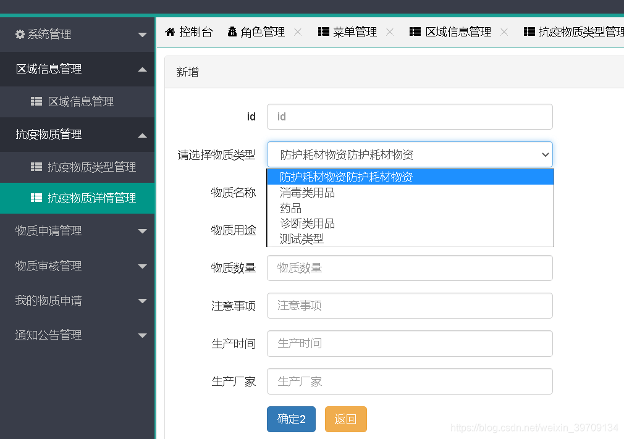Choose 消毒类用品 from the dropdown list
This screenshot has height=439, width=624.
click(307, 193)
